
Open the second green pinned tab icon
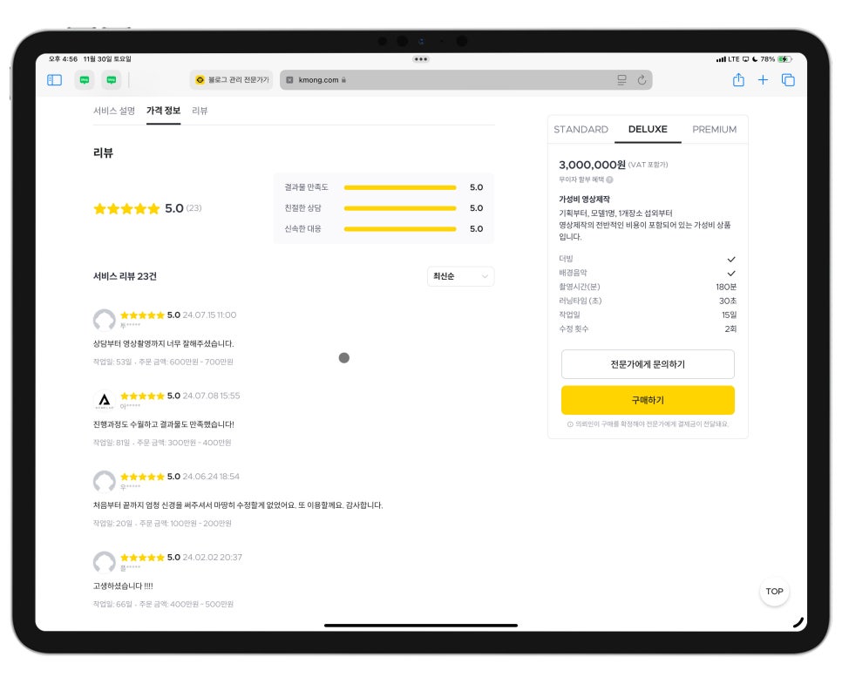[112, 80]
